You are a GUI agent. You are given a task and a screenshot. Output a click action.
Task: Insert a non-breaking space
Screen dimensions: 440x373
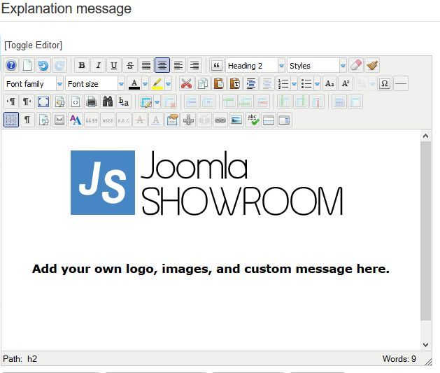coord(59,120)
